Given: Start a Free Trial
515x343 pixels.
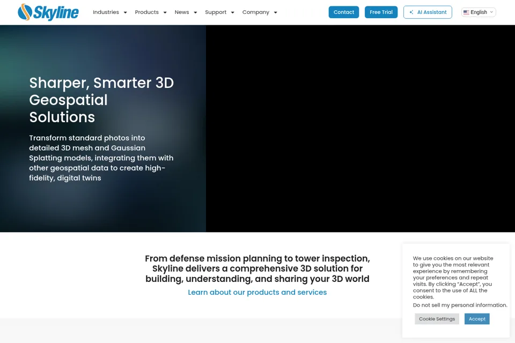Looking at the screenshot, I should click(x=381, y=12).
